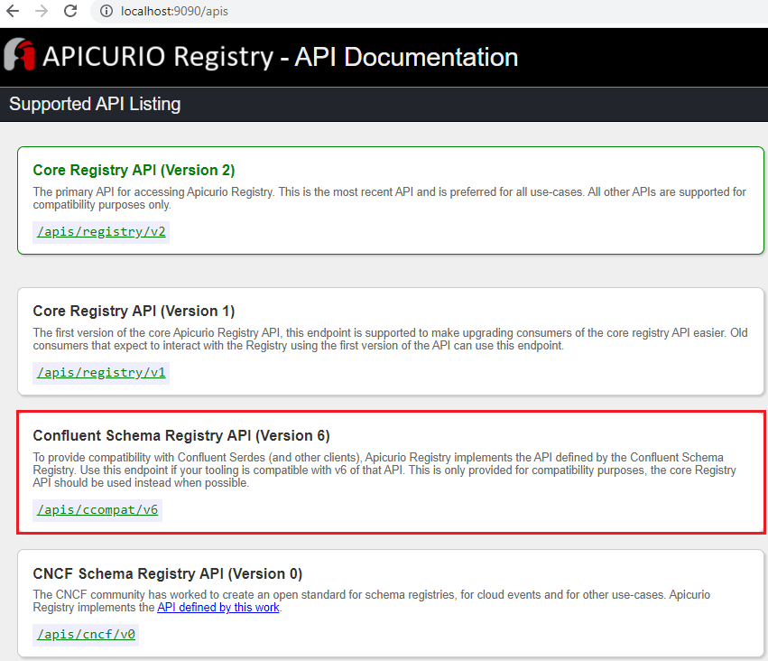Click the description starting 'The primary API for accessing'
The image size is (768, 661).
(389, 199)
